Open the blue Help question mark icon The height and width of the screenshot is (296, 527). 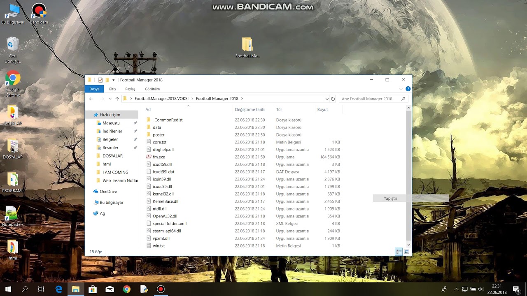click(x=408, y=89)
